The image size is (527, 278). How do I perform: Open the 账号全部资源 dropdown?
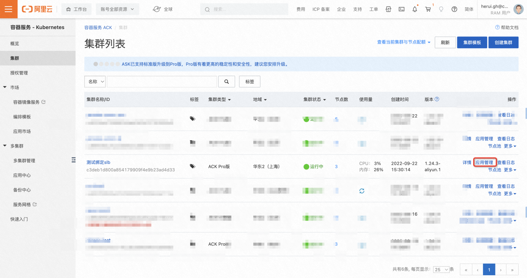pos(117,9)
